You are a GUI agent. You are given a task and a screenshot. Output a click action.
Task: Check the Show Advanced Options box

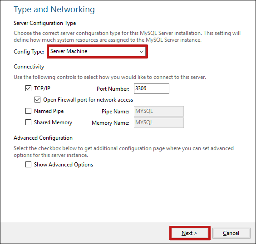(x=28, y=165)
